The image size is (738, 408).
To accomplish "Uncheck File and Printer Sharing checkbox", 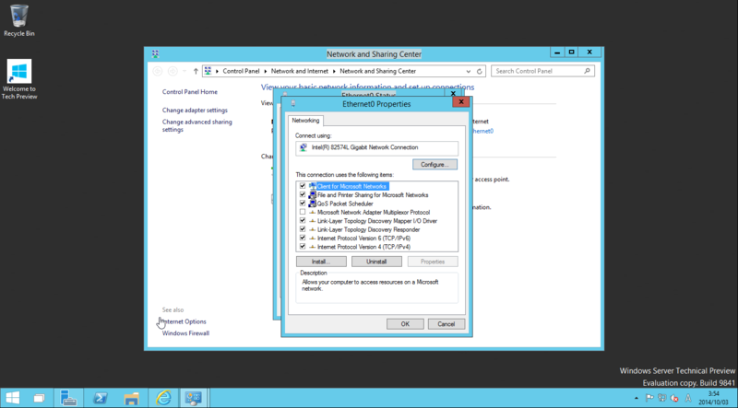I will tap(303, 194).
